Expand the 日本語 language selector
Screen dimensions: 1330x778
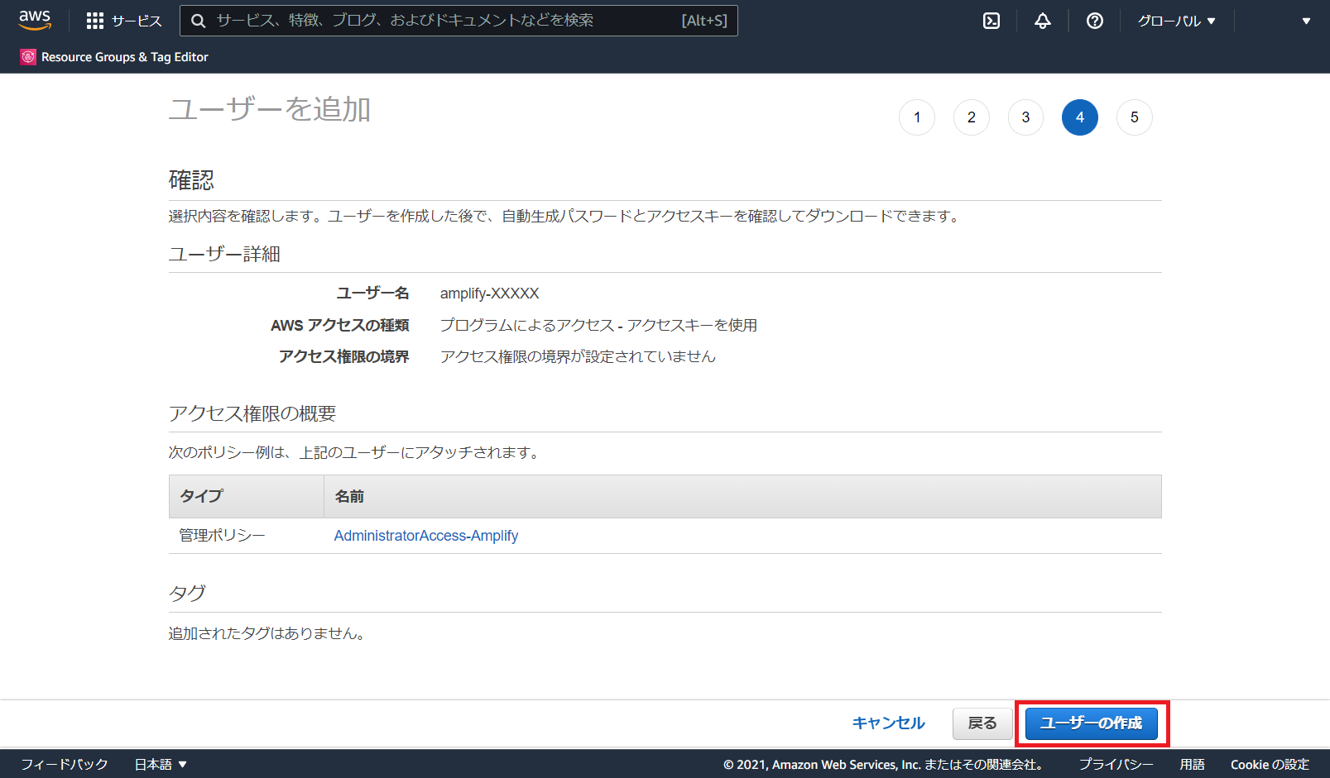(x=161, y=764)
